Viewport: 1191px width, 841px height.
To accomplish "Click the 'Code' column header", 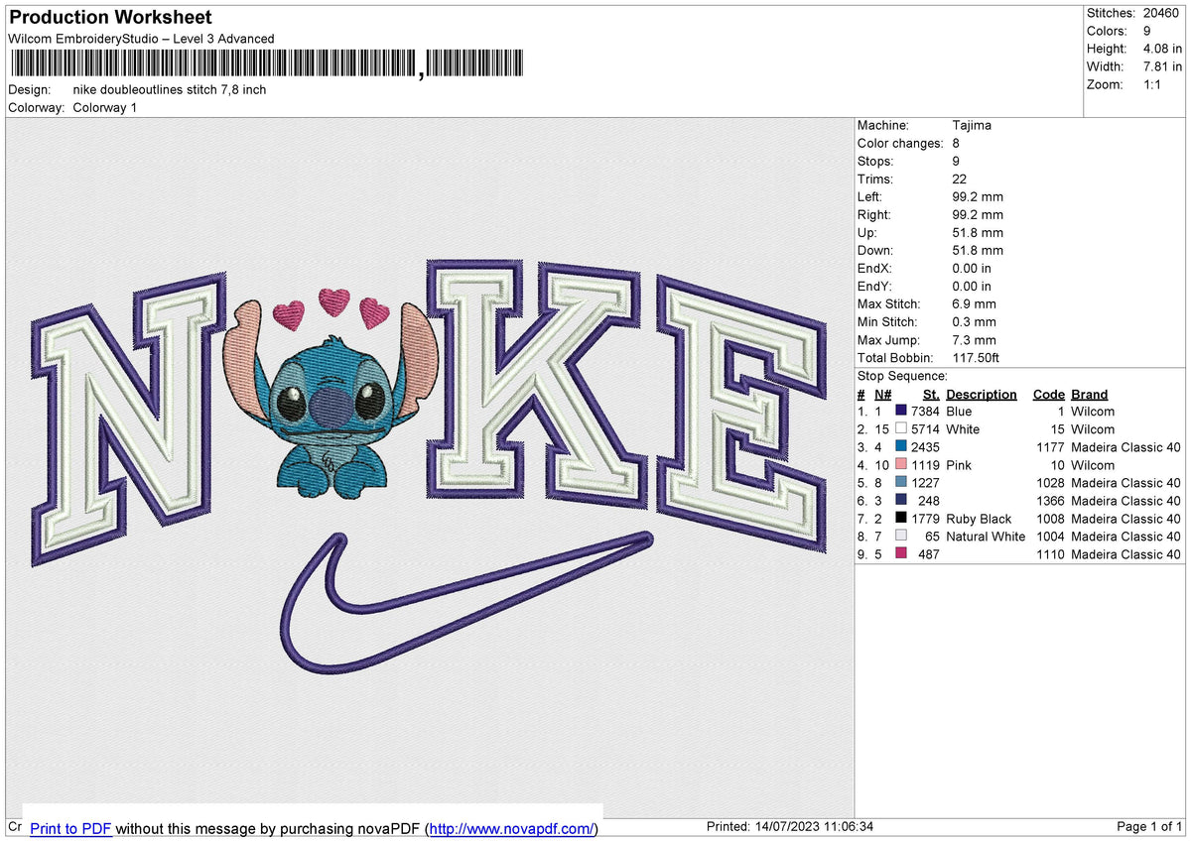I will (x=1048, y=394).
